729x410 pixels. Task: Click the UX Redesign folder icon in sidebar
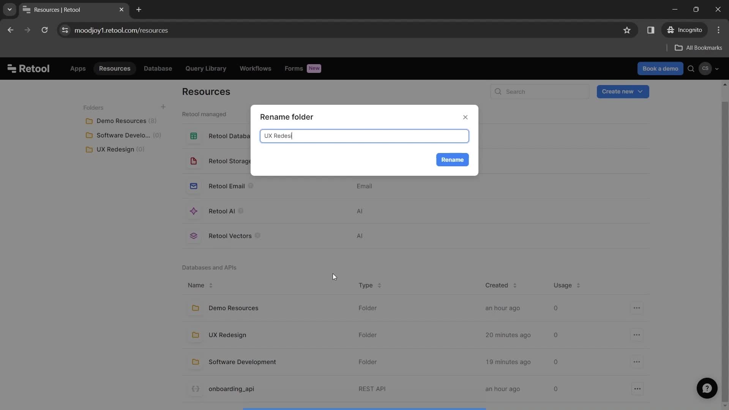tap(90, 149)
